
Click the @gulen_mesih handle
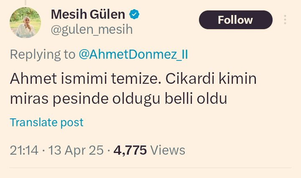[92, 30]
